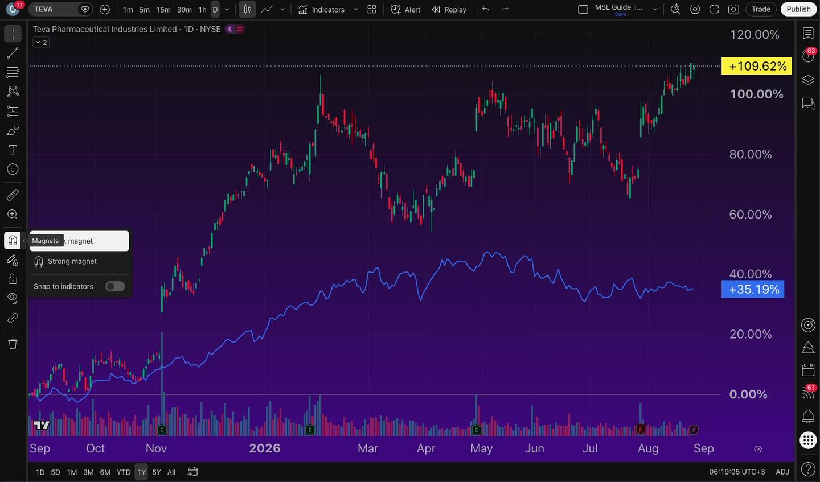Viewport: 820px width, 482px height.
Task: Expand the time interval dropdown
Action: (x=227, y=10)
